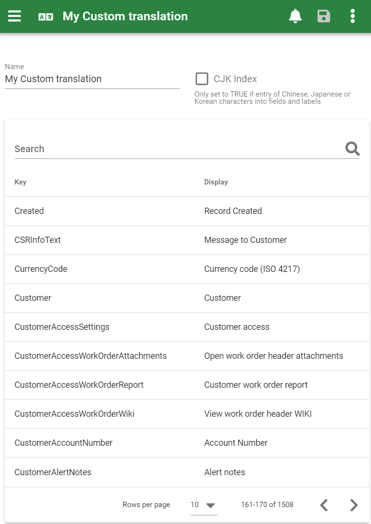The height and width of the screenshot is (524, 371).
Task: Focus the Search input field
Action: (178, 149)
